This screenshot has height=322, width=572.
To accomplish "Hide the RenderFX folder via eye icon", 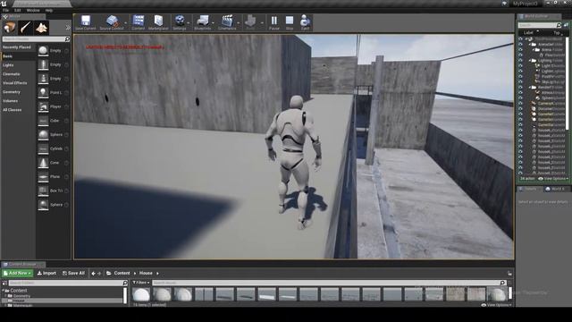I will point(520,88).
